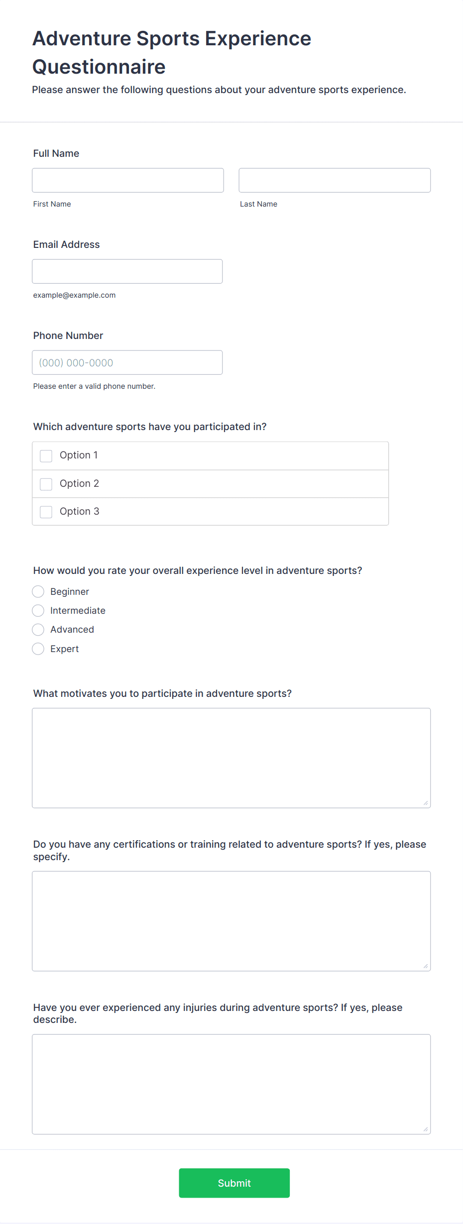
Task: Grab the motivation textarea resize handle
Action: point(426,803)
